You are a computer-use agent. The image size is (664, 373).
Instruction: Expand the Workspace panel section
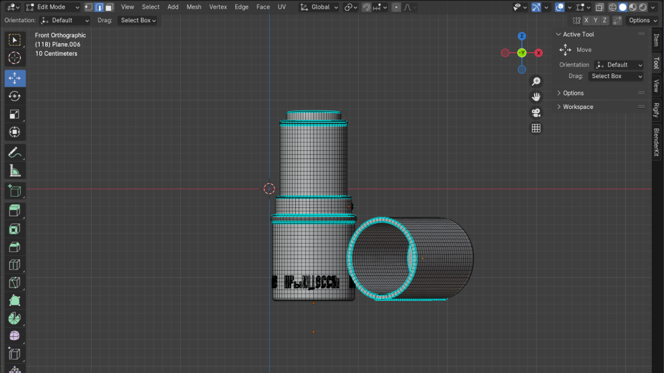tap(578, 106)
